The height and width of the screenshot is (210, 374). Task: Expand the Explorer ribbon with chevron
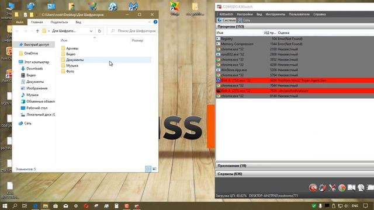point(150,22)
